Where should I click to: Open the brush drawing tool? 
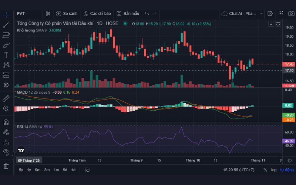click(x=6, y=45)
